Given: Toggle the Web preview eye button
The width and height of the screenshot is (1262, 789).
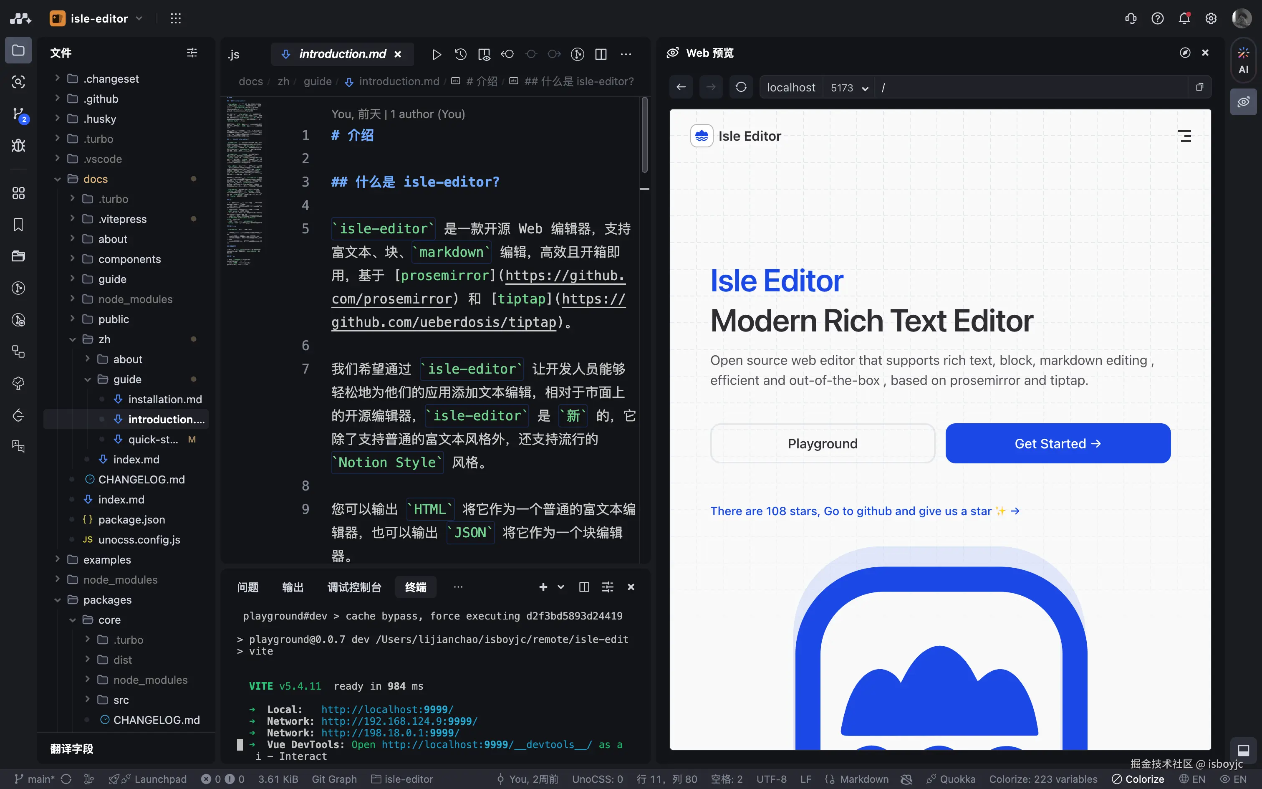Looking at the screenshot, I should pyautogui.click(x=1243, y=102).
